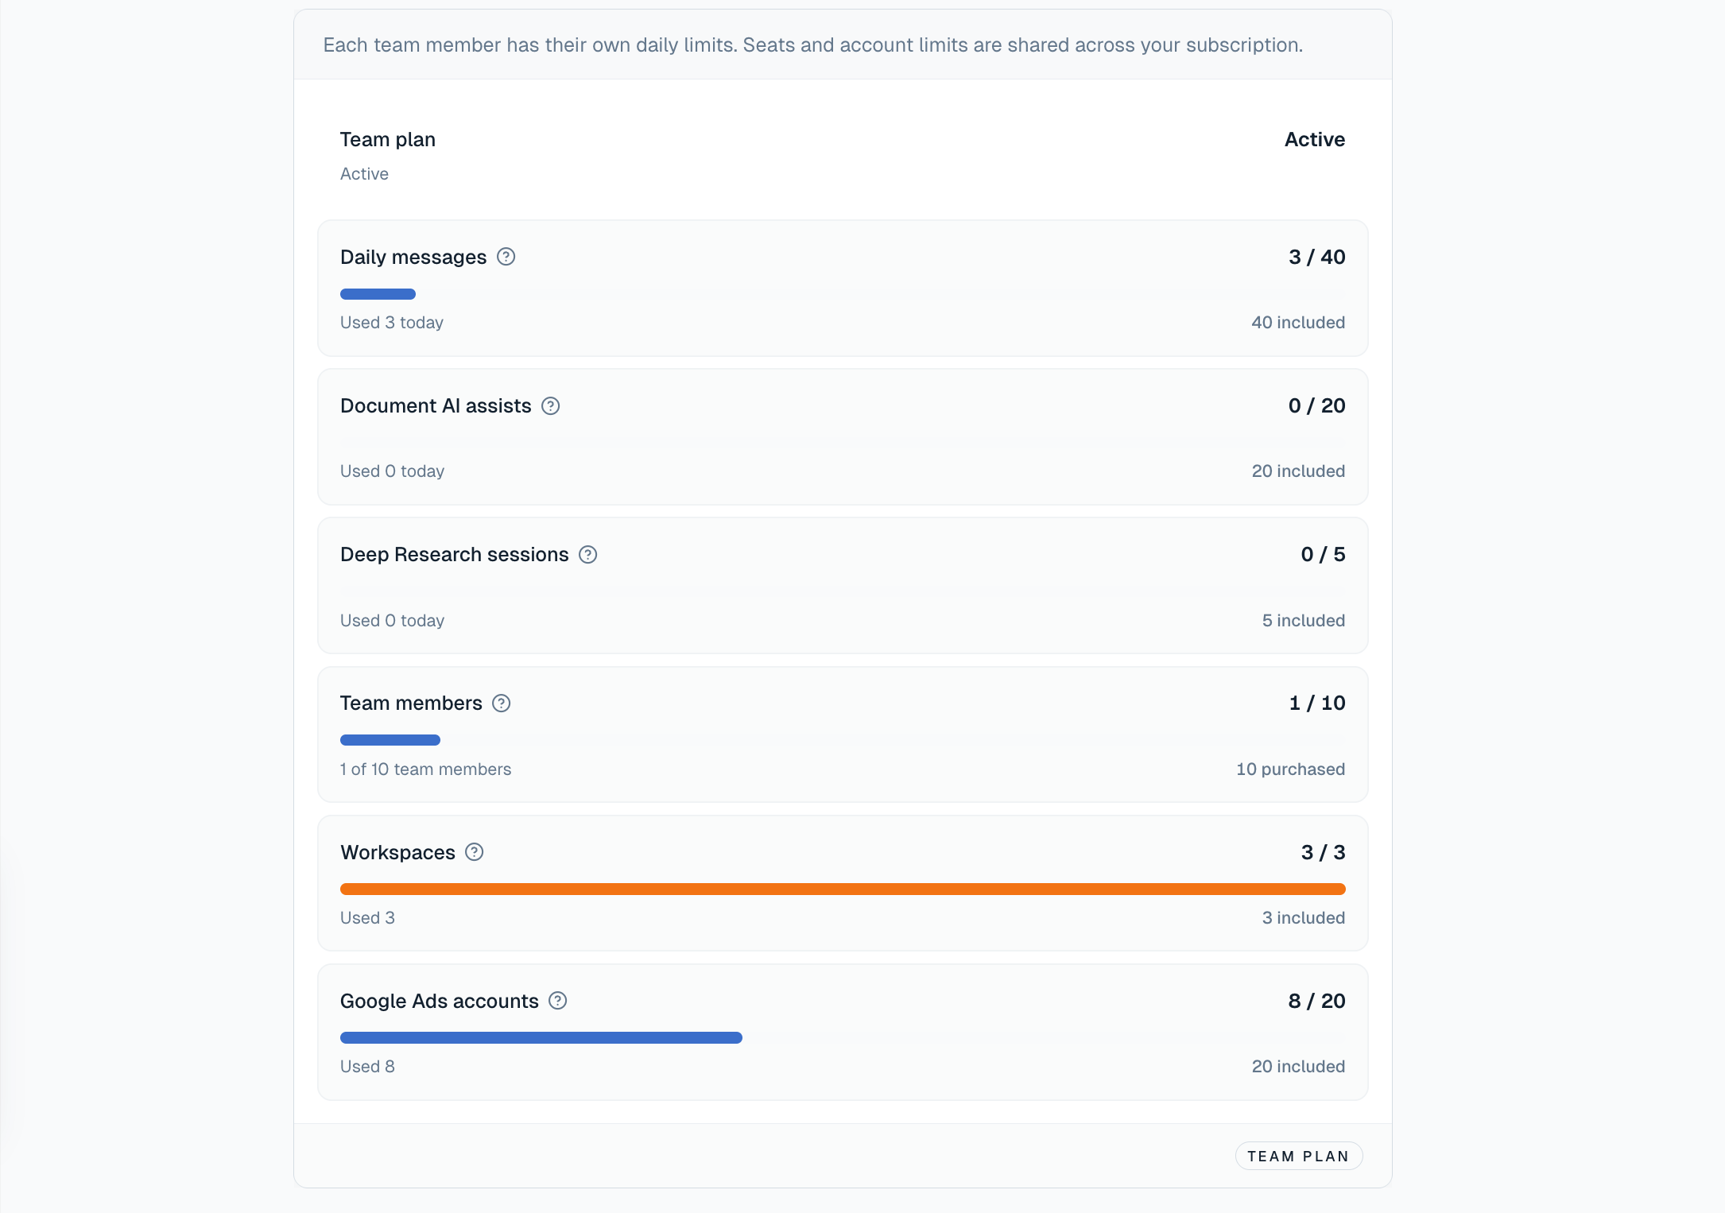
Task: Click the Daily messages blue progress bar
Action: (x=378, y=294)
